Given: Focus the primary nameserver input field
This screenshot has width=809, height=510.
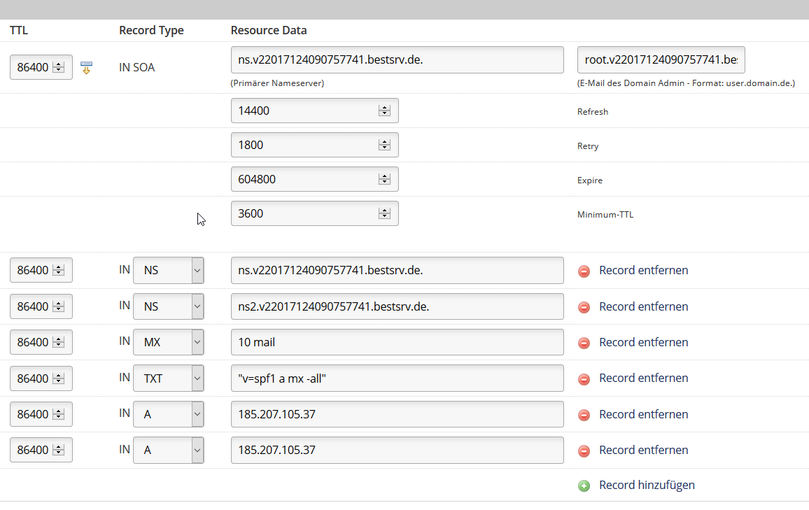Looking at the screenshot, I should 397,60.
